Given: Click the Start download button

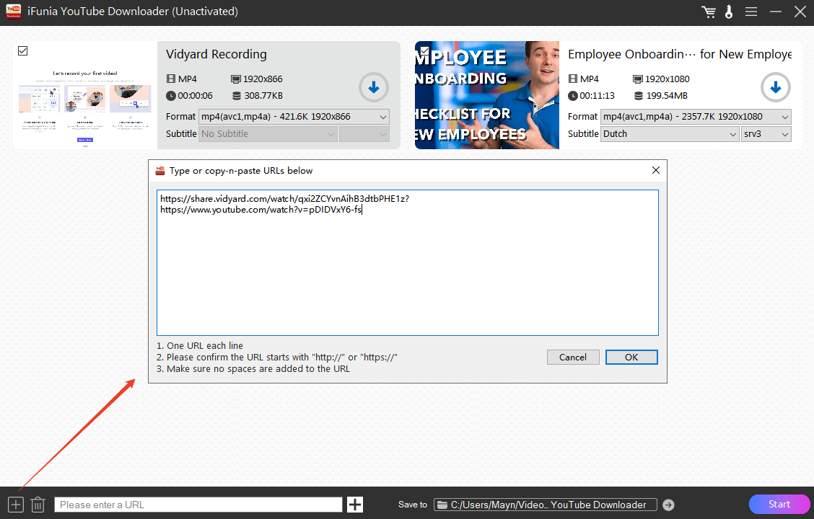Looking at the screenshot, I should 779,505.
